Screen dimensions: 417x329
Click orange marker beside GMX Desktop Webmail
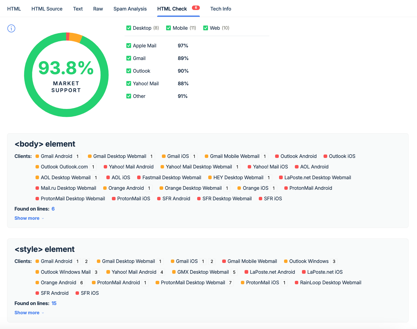point(174,272)
